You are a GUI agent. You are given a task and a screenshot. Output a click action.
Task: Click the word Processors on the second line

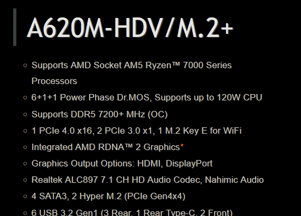[54, 81]
